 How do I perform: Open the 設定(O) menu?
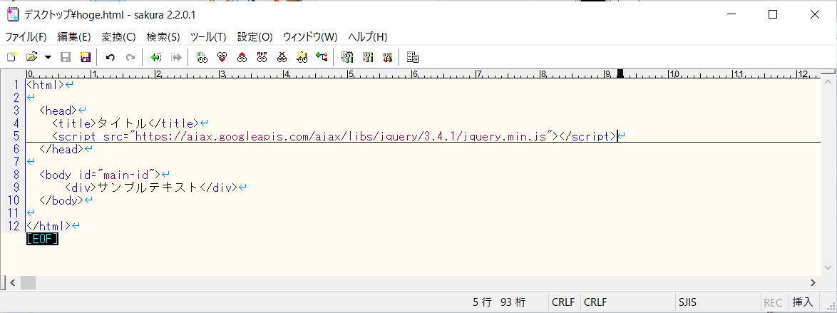pyautogui.click(x=255, y=37)
